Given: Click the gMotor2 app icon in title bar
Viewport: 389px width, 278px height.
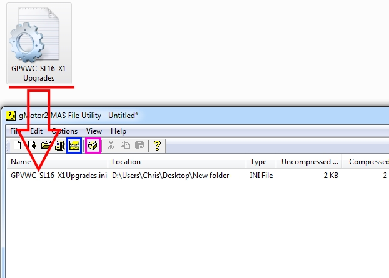Looking at the screenshot, I should (11, 116).
